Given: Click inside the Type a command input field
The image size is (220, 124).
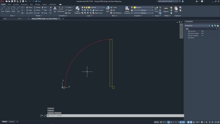Looking at the screenshot, I should [115, 116].
